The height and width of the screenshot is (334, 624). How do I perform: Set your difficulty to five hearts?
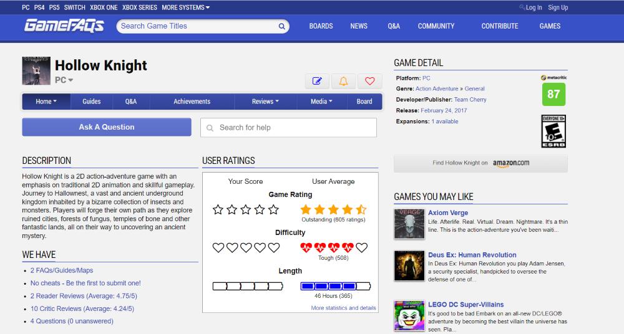coord(274,248)
